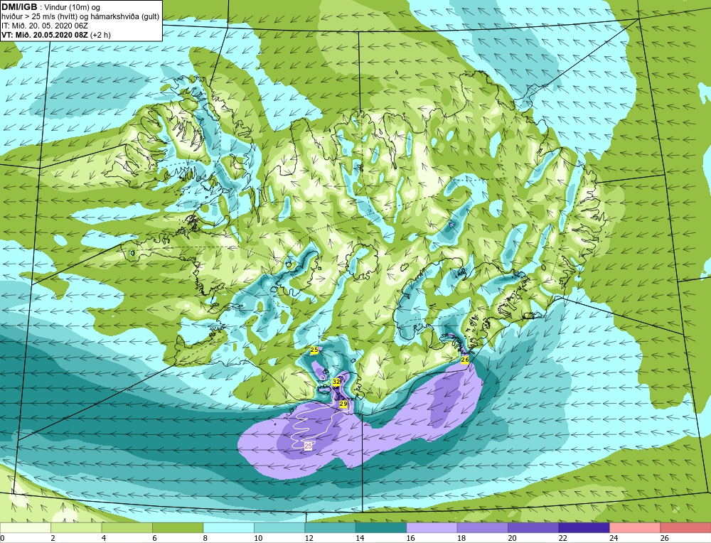The width and height of the screenshot is (711, 543).
Task: Click the legend value 8
Action: click(205, 538)
